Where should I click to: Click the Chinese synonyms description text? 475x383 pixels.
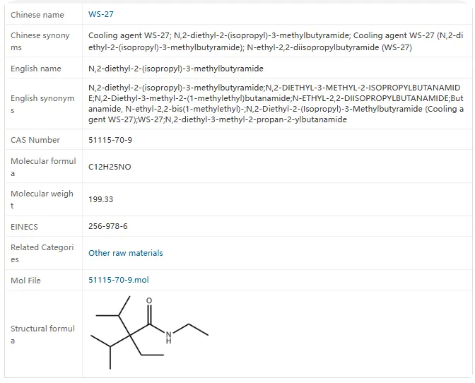pyautogui.click(x=276, y=41)
